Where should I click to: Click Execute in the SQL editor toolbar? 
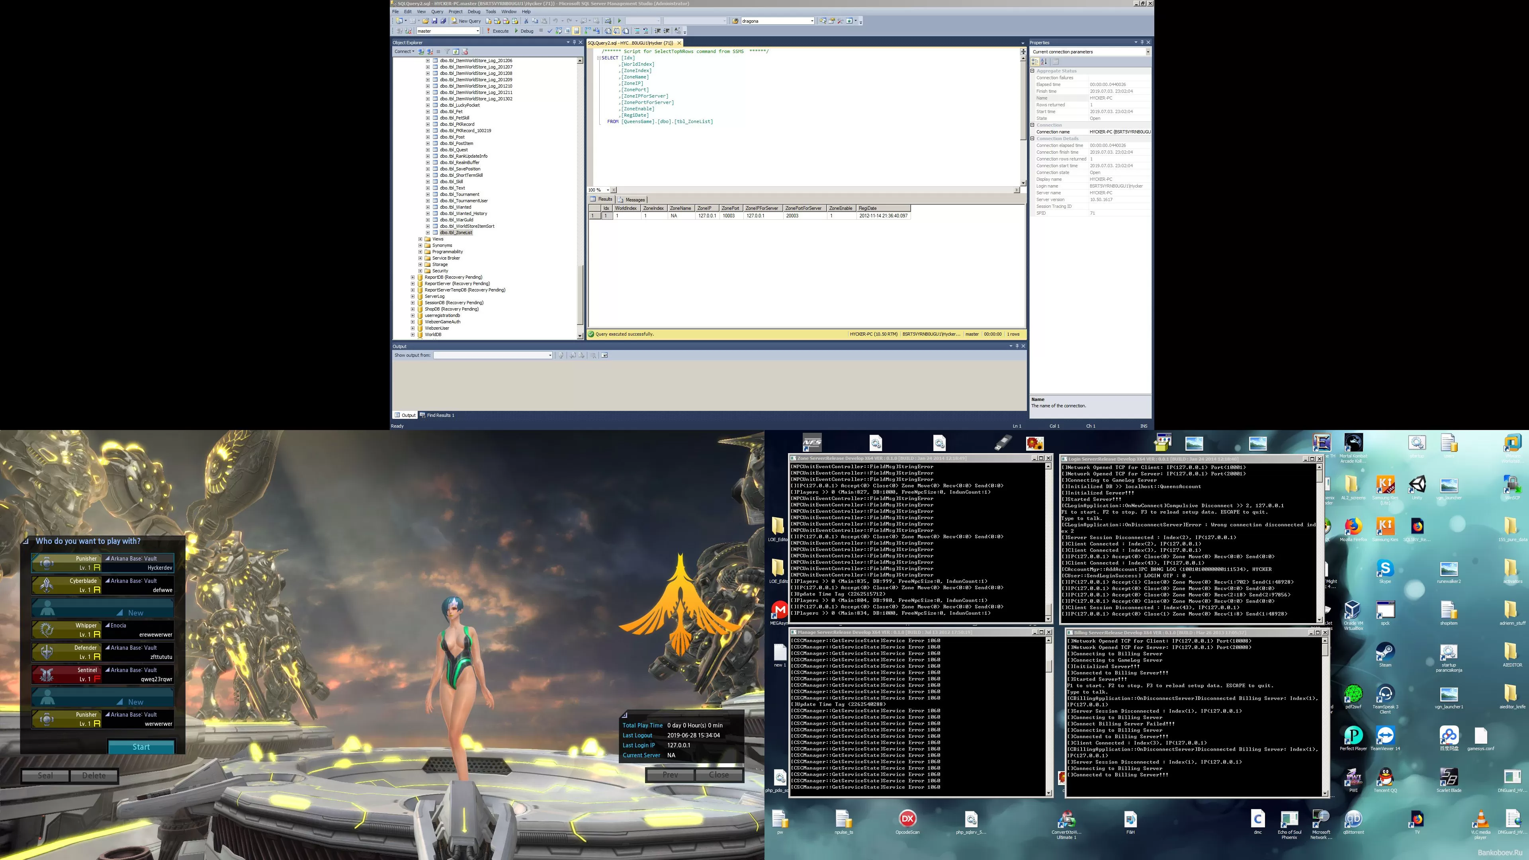tap(497, 31)
